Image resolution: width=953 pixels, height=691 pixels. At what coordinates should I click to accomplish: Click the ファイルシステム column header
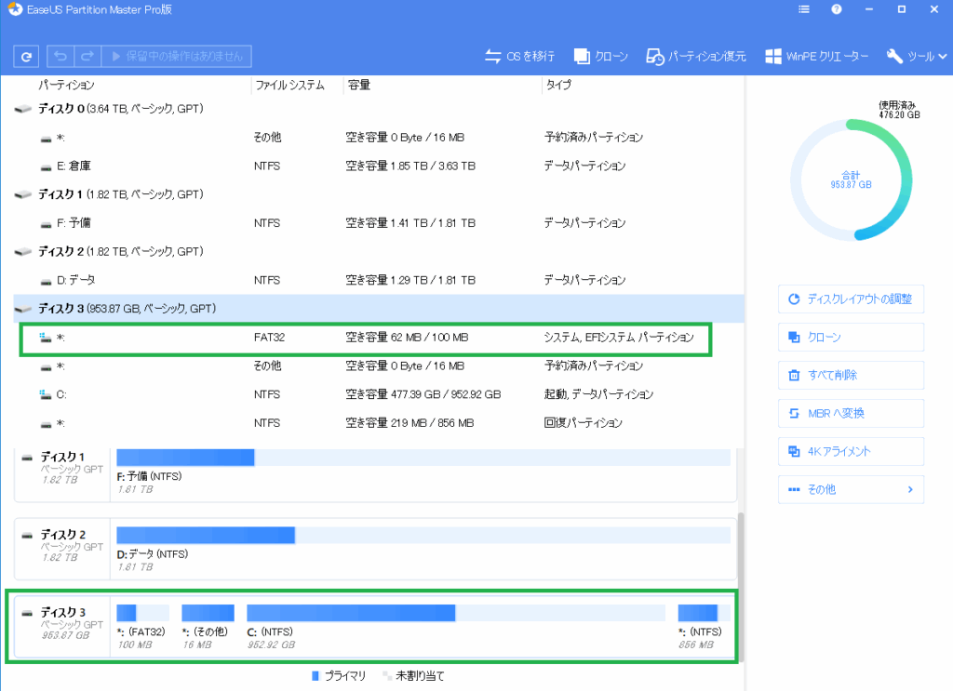click(x=289, y=86)
